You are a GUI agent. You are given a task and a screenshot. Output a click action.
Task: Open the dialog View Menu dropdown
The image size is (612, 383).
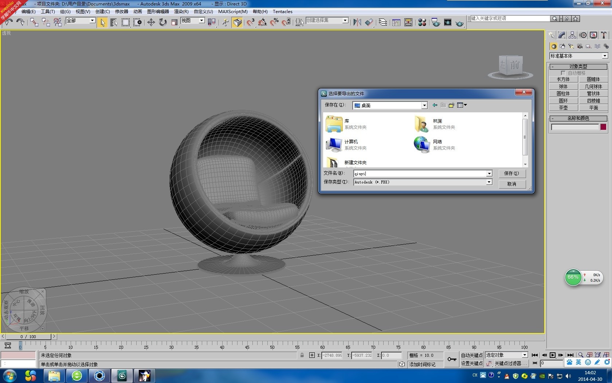coord(462,105)
